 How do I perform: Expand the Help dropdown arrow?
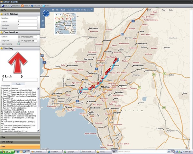(x=50, y=6)
